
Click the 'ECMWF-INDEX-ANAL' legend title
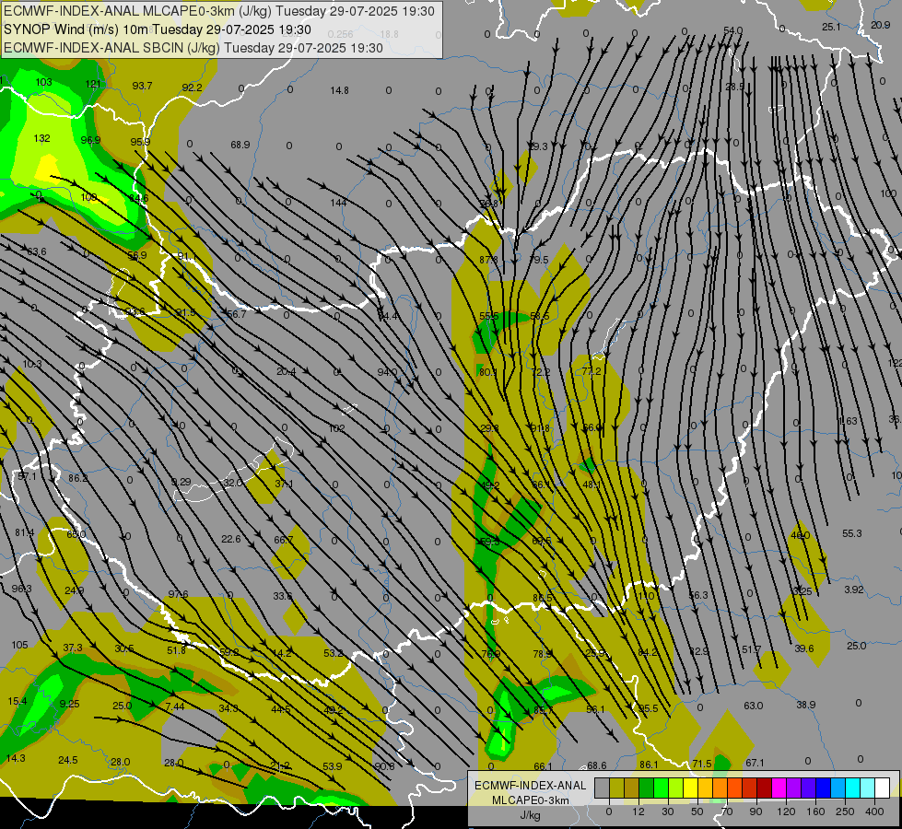[x=531, y=786]
